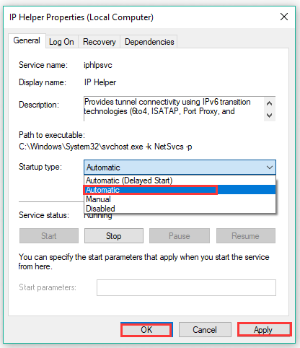
Task: Confirm changes with the OK button
Action: 146,330
